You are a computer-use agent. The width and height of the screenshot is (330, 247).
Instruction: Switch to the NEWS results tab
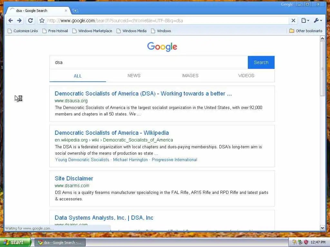(x=134, y=76)
